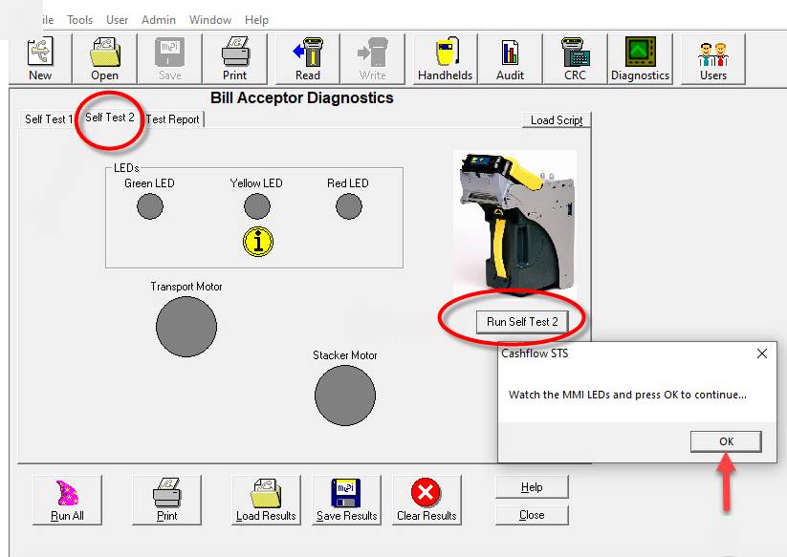
Task: Open the Help menu
Action: (256, 19)
